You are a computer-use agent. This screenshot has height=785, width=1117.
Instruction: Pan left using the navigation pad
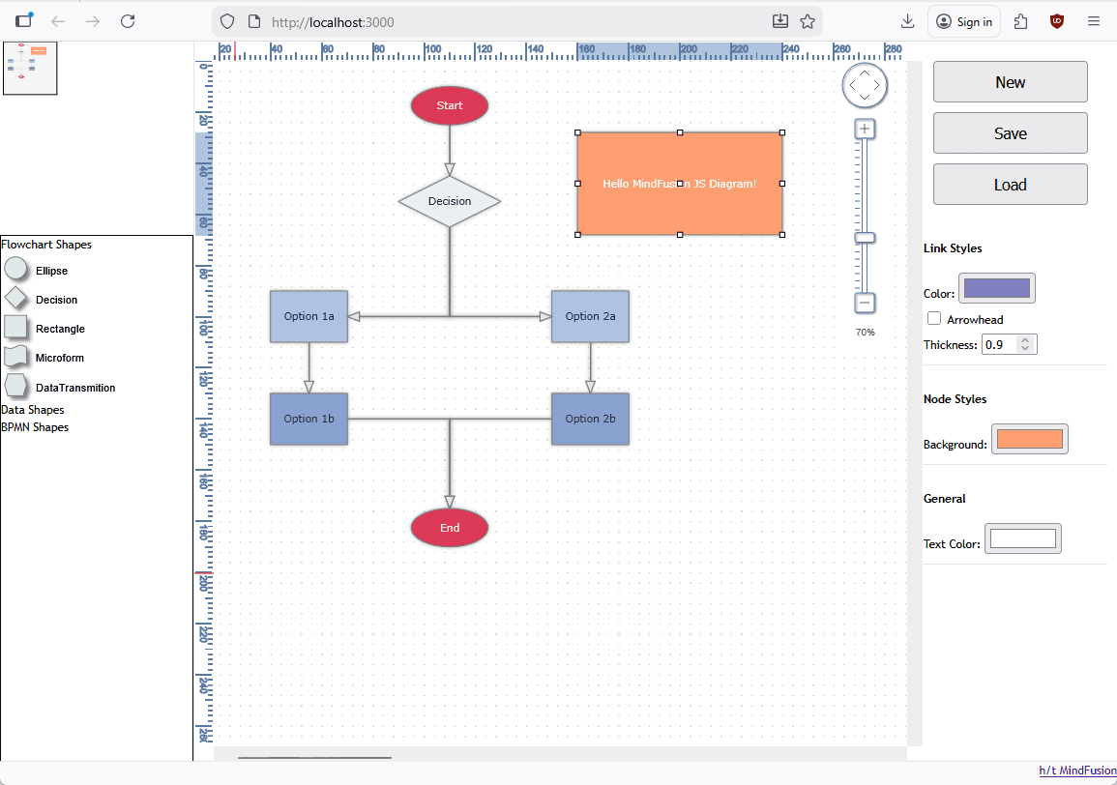852,85
